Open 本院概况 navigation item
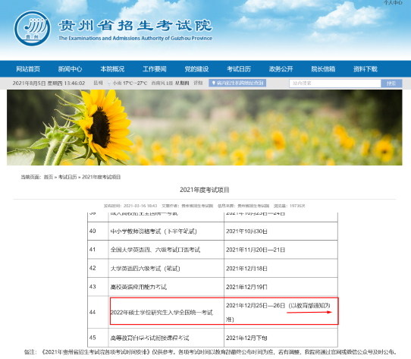The width and height of the screenshot is (411, 359). coord(112,69)
